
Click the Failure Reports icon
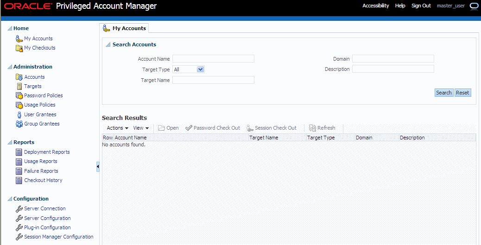click(x=19, y=171)
